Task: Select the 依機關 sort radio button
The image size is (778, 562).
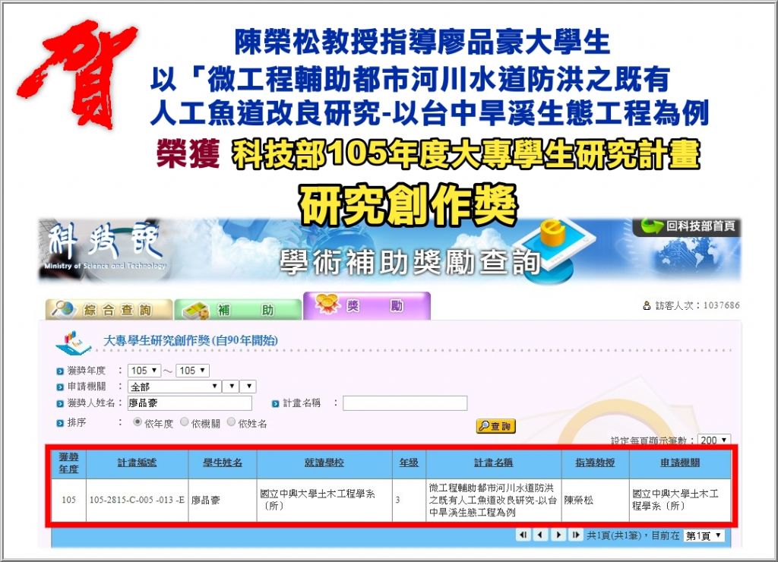Action: [x=184, y=422]
